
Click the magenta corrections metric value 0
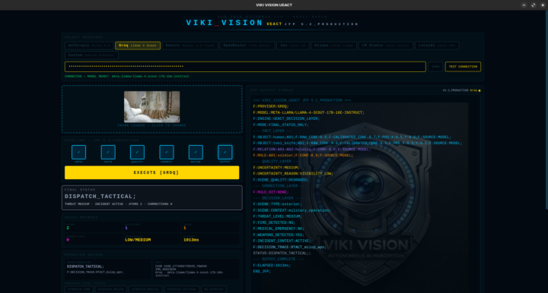[x=68, y=240]
